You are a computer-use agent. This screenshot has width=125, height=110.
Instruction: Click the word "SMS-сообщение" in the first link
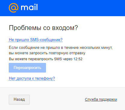[x=46, y=40]
